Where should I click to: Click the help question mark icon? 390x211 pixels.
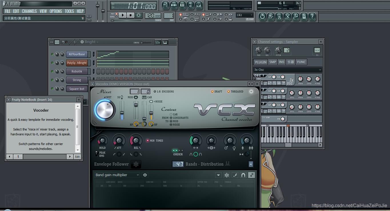312,17
